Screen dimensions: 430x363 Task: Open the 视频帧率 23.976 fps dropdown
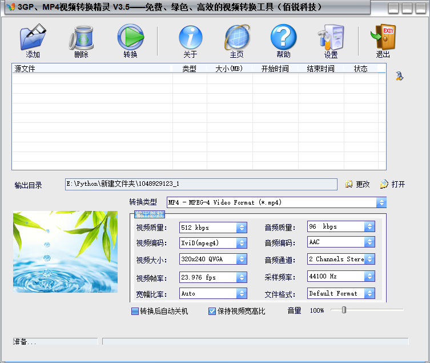[242, 277]
